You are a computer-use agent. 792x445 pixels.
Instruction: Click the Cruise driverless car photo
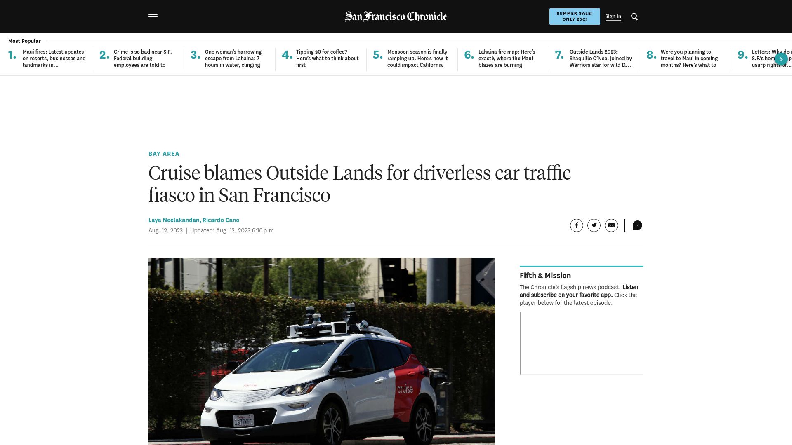tap(322, 351)
